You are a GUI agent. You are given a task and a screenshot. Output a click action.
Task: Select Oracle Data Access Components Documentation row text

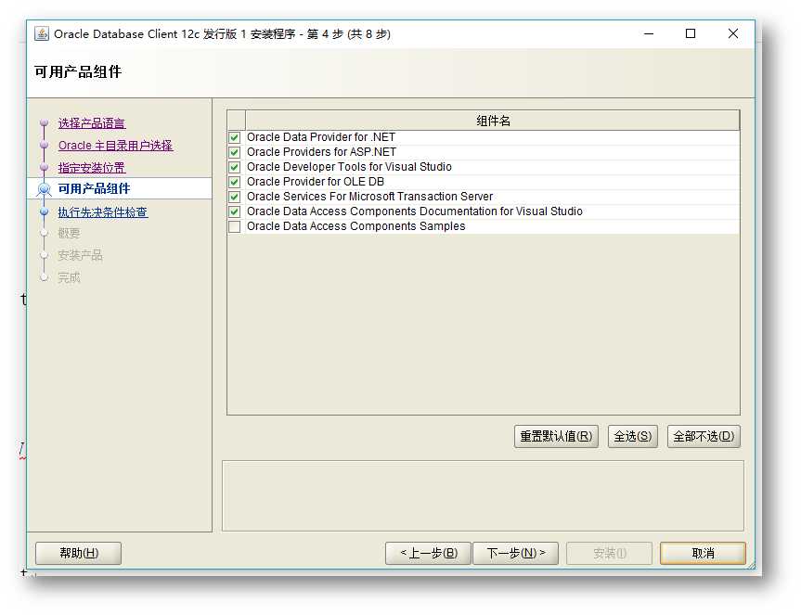414,211
